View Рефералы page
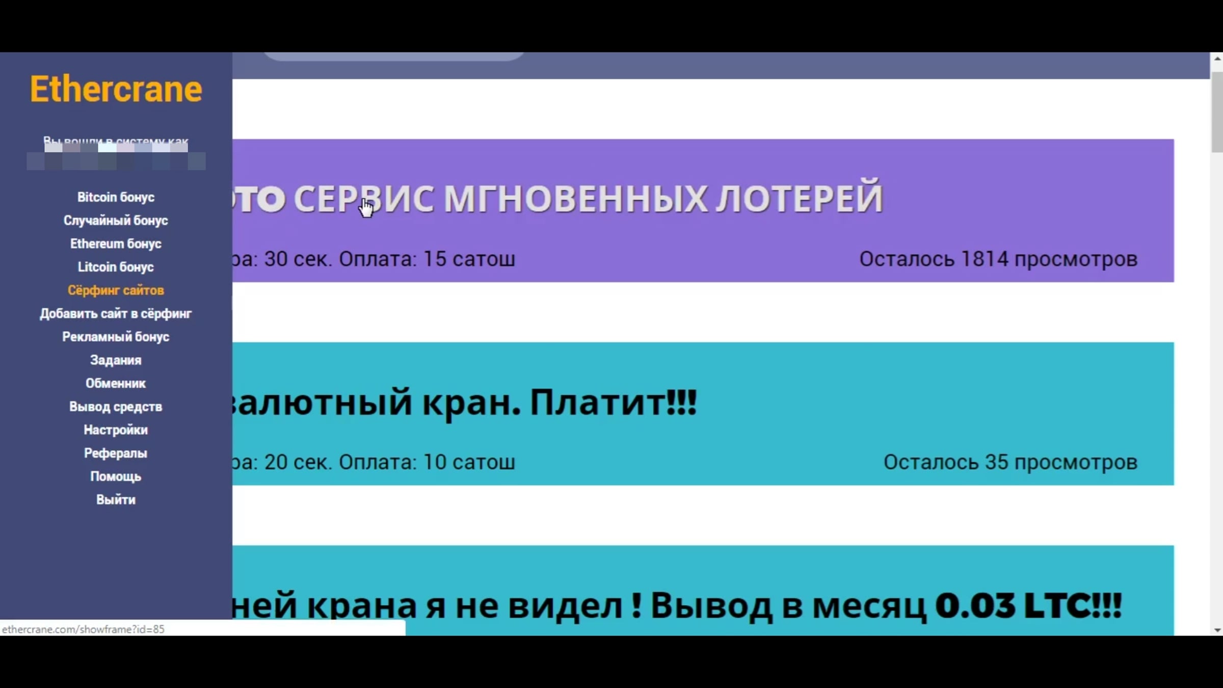Viewport: 1223px width, 688px height. point(116,453)
